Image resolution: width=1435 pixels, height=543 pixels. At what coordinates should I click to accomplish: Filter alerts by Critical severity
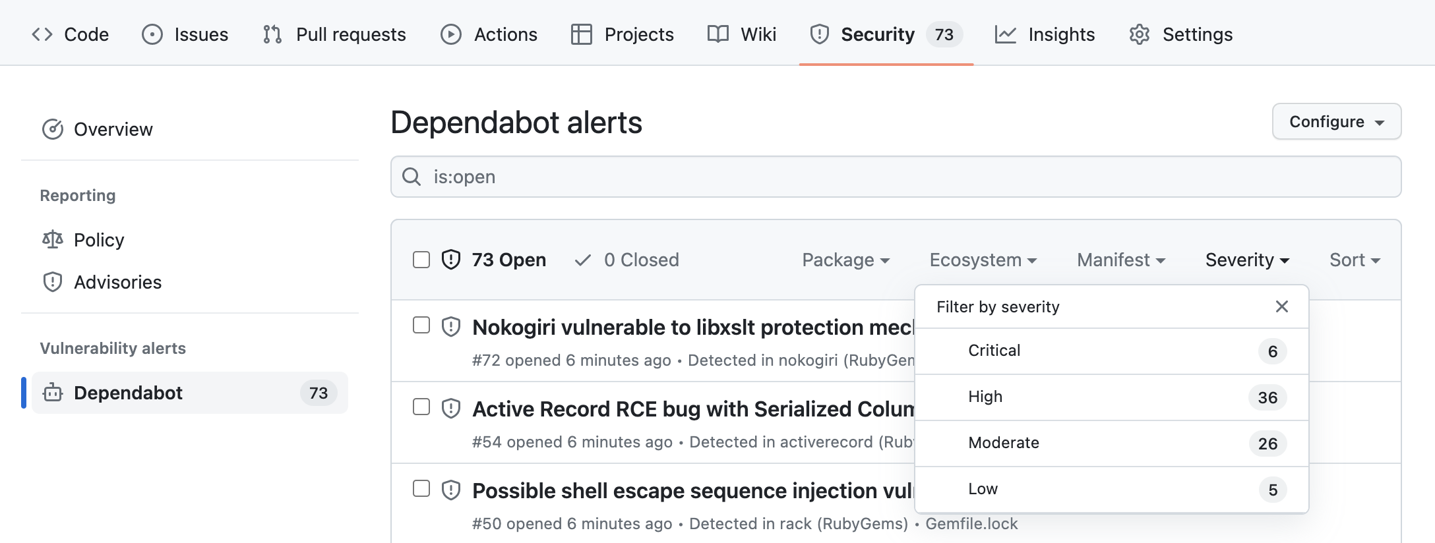[994, 351]
